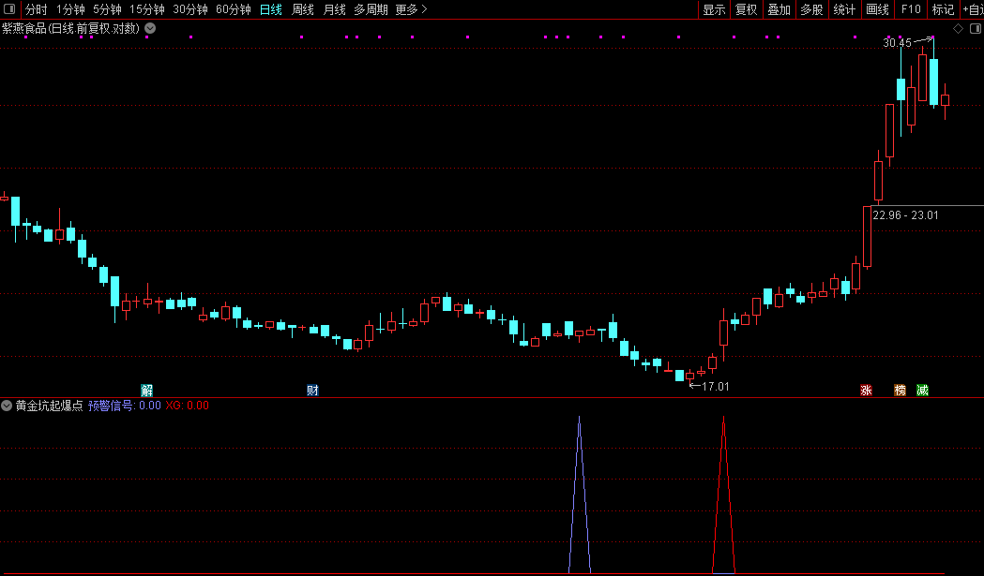Open the 显示 display menu
This screenshot has width=984, height=576.
pyautogui.click(x=714, y=9)
